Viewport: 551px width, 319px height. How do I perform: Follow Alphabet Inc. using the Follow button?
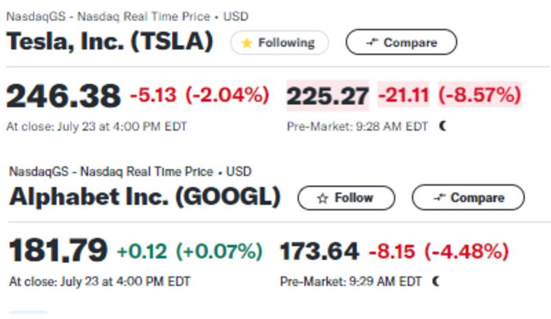(346, 198)
